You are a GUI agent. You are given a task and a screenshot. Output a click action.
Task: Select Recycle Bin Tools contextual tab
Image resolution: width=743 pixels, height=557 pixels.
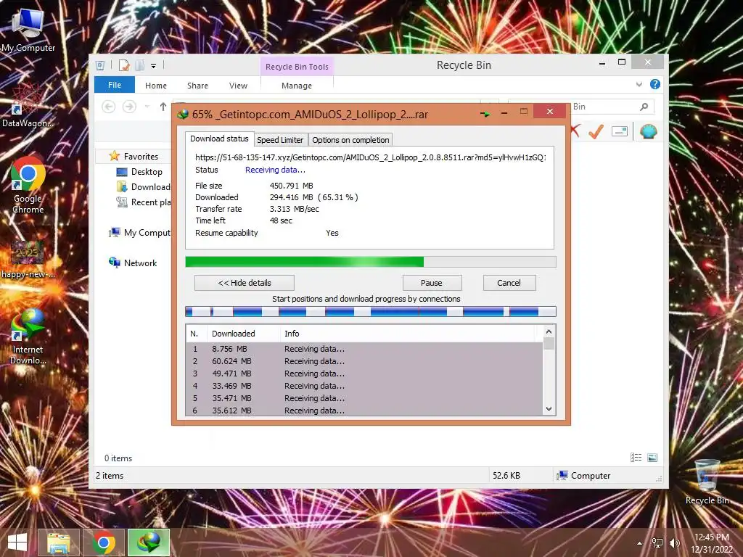coord(297,67)
